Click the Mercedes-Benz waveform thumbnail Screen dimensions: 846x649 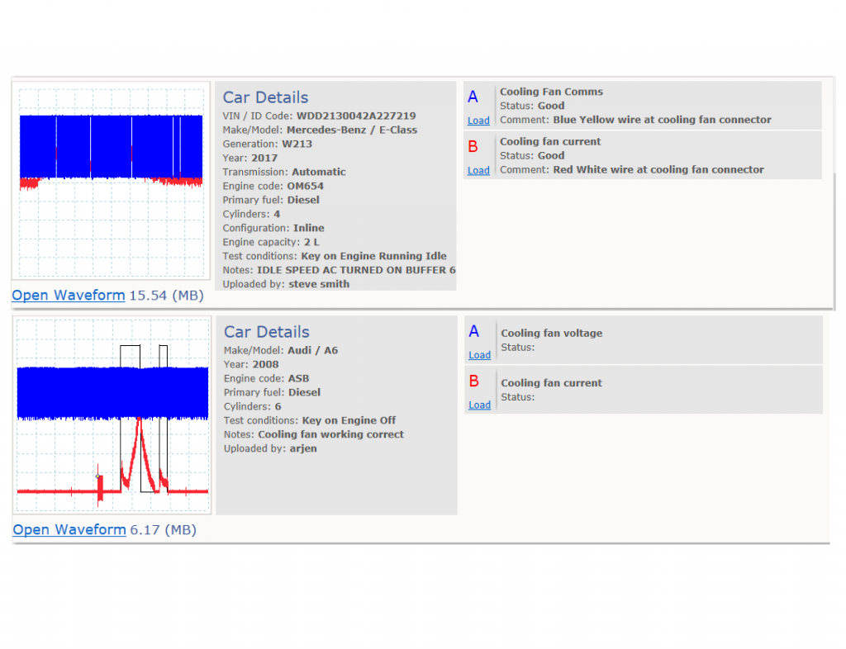(112, 181)
